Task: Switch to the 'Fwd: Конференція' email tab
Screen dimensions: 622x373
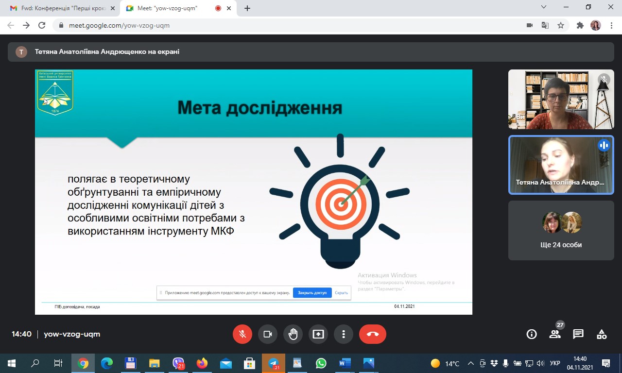Action: pyautogui.click(x=58, y=8)
